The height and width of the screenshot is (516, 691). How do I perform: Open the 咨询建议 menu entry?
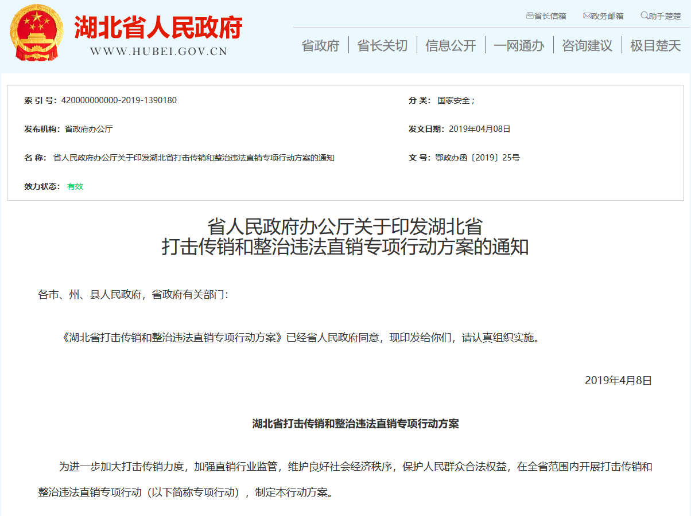click(586, 45)
